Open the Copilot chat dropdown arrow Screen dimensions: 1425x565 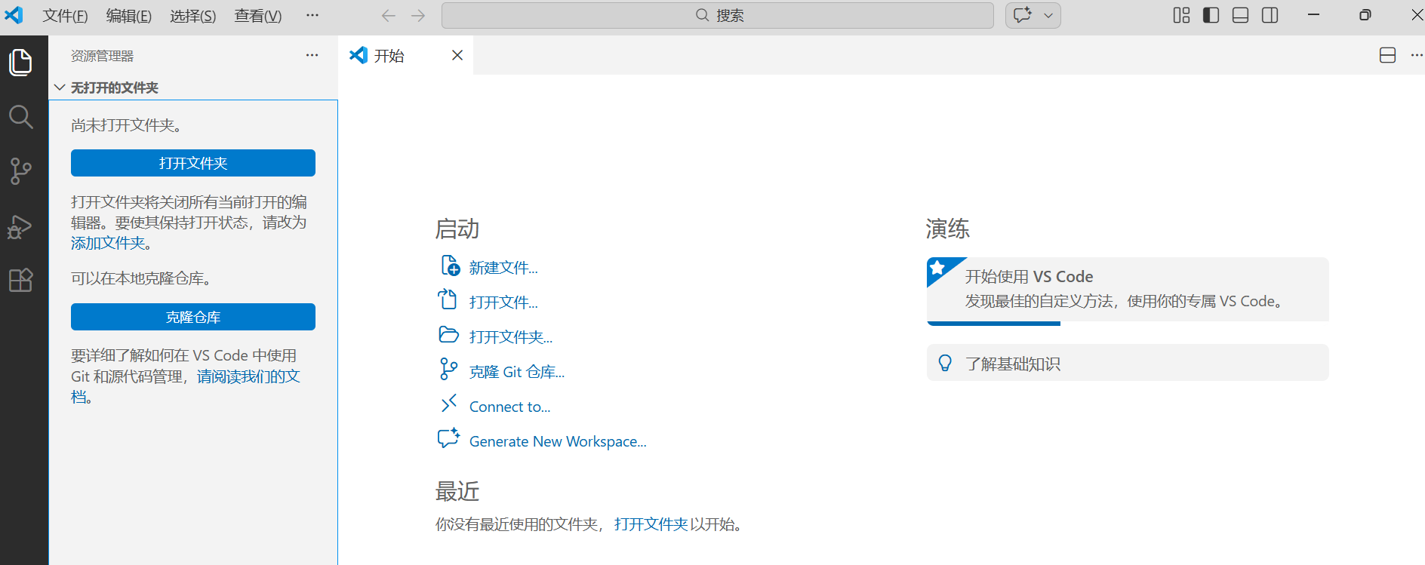[1048, 15]
